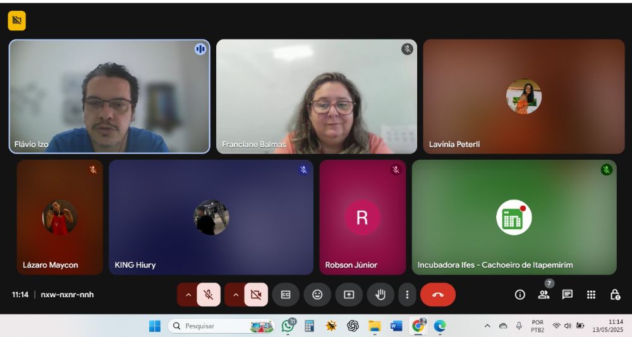Open chat with everyone

tap(568, 295)
